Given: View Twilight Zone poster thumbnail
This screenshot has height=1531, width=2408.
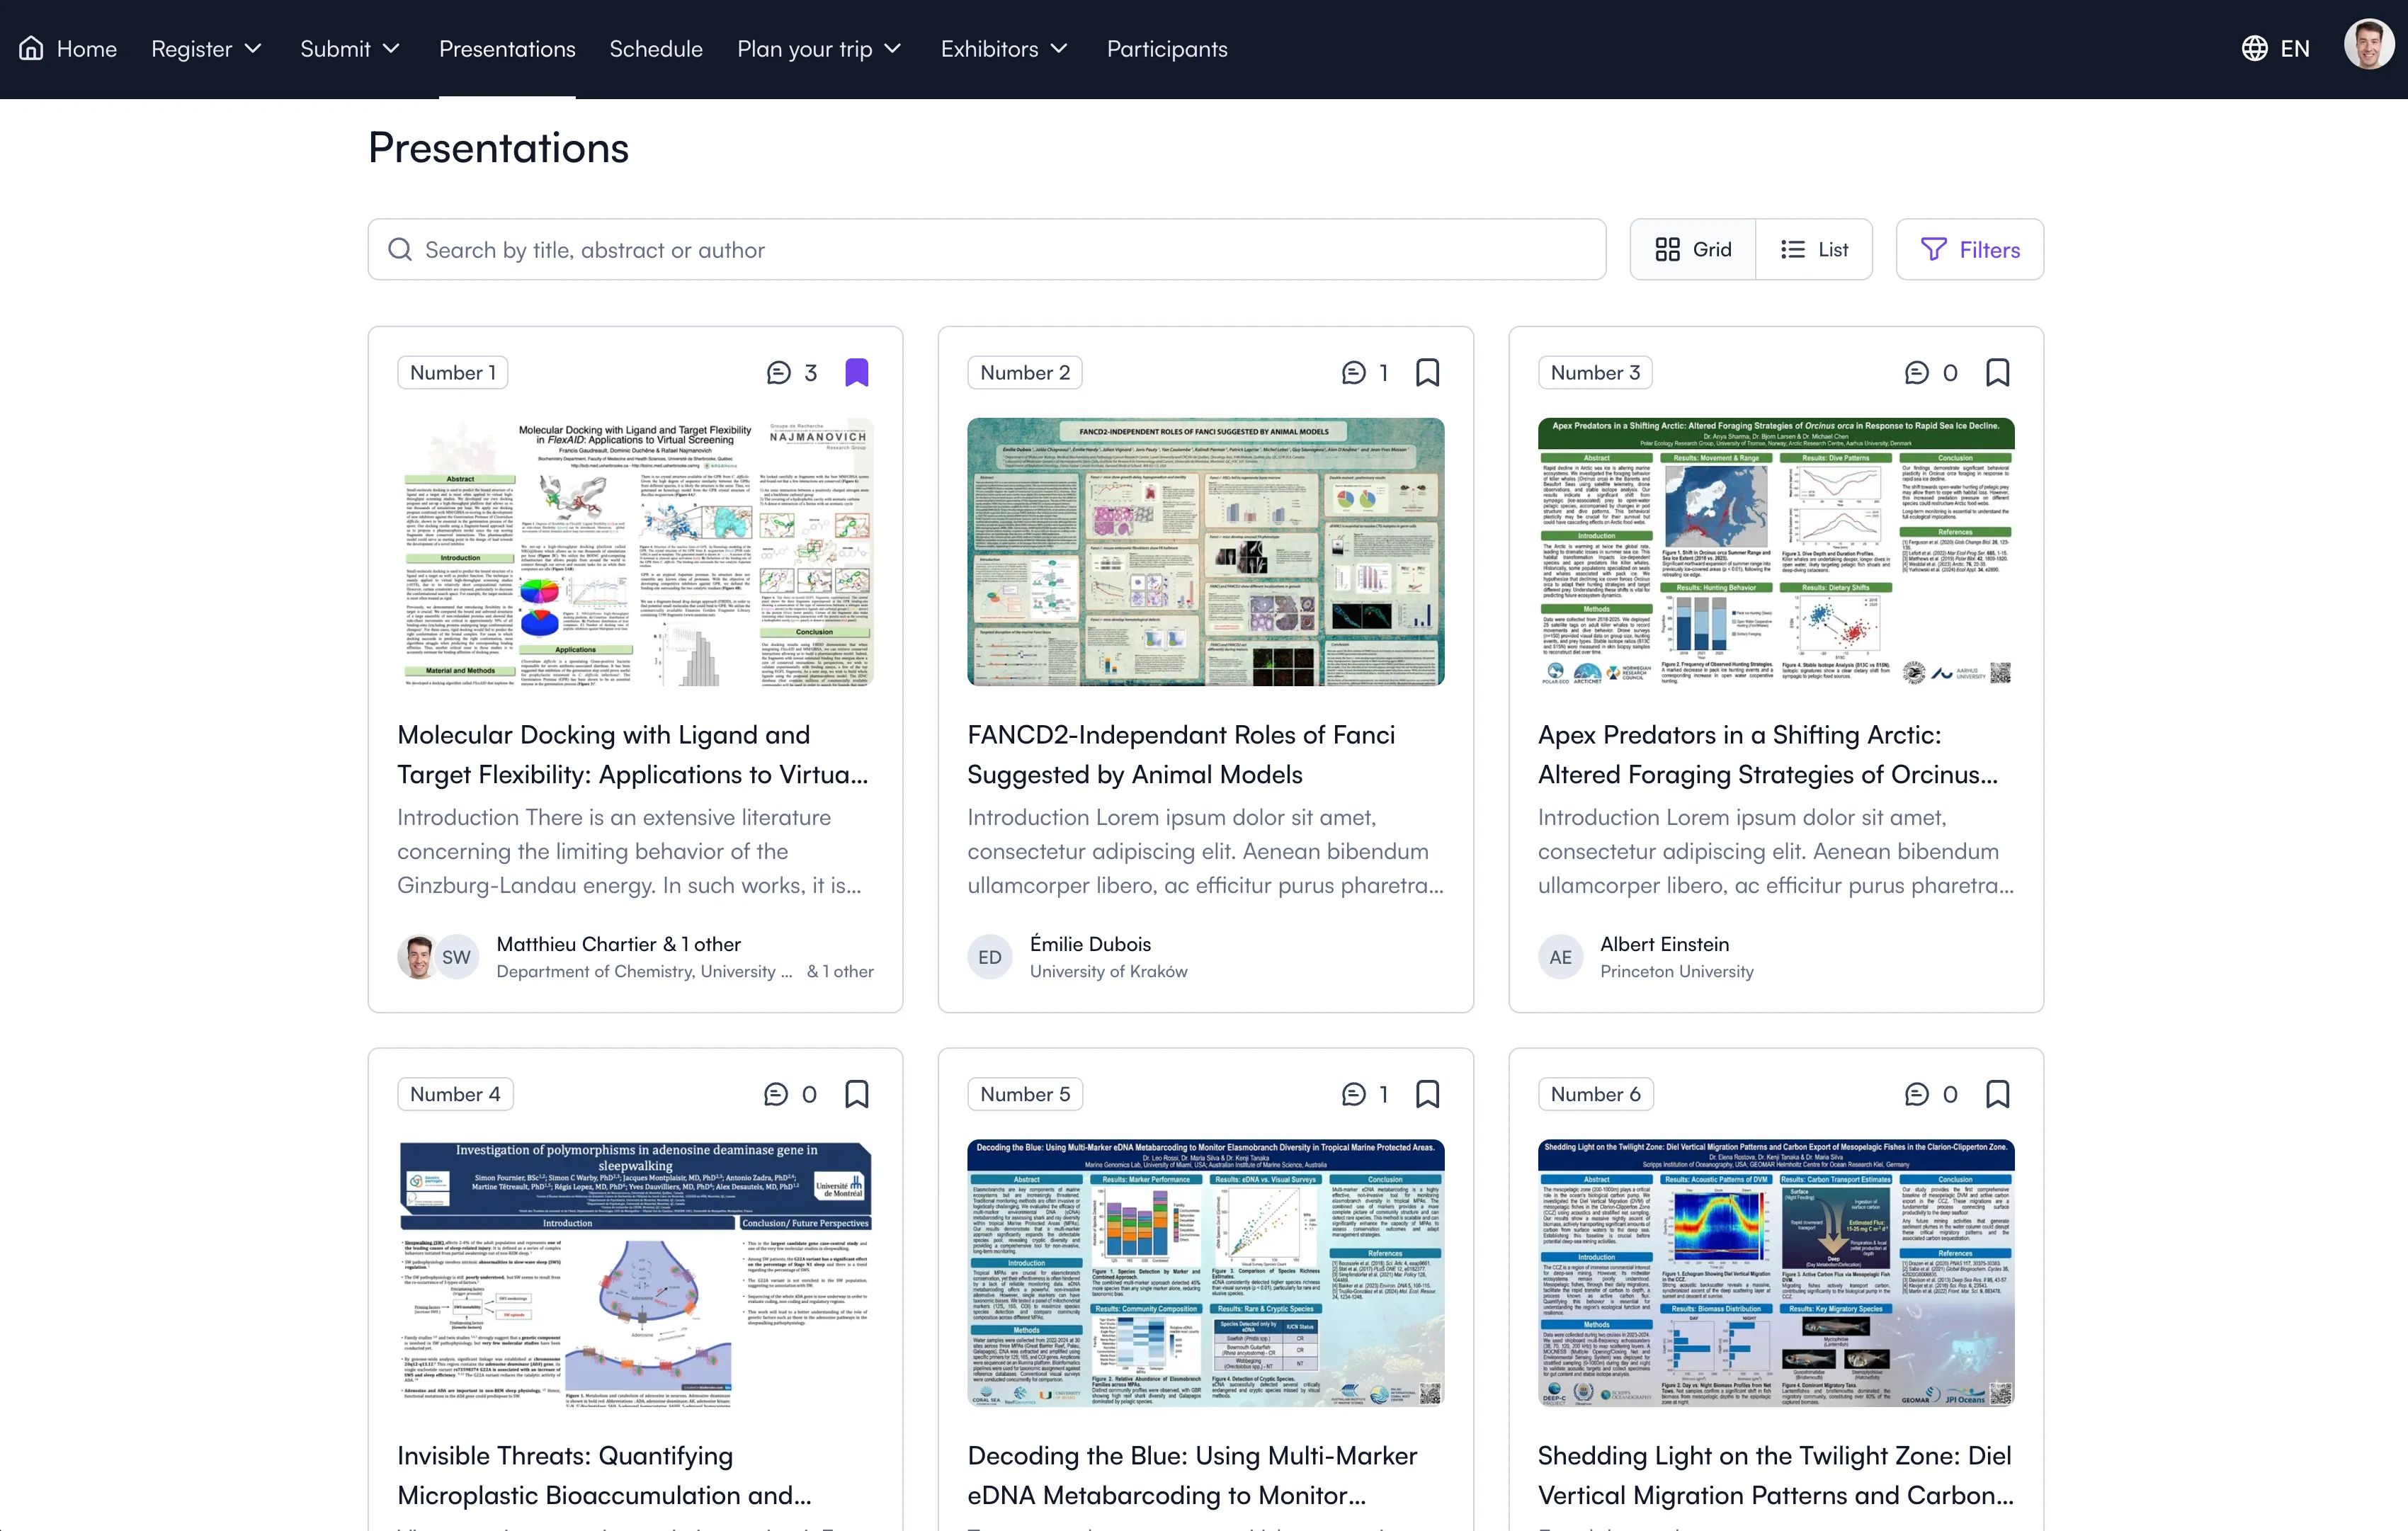Looking at the screenshot, I should pyautogui.click(x=1776, y=1273).
